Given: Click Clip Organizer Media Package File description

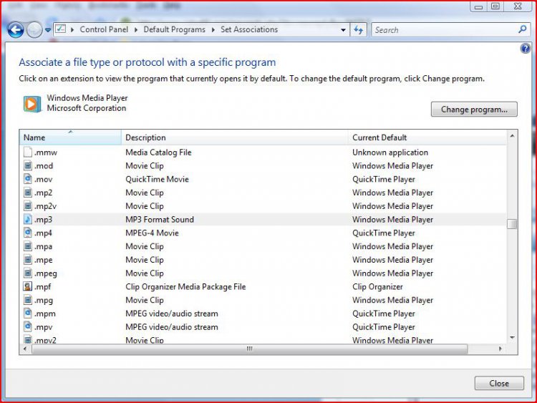Looking at the screenshot, I should click(185, 287).
